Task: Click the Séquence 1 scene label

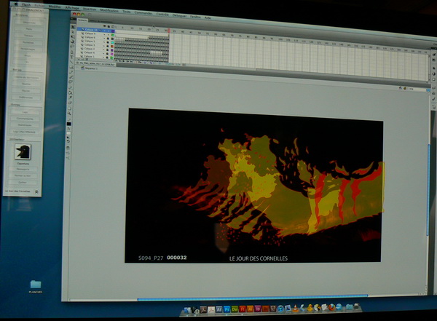Action: point(90,68)
